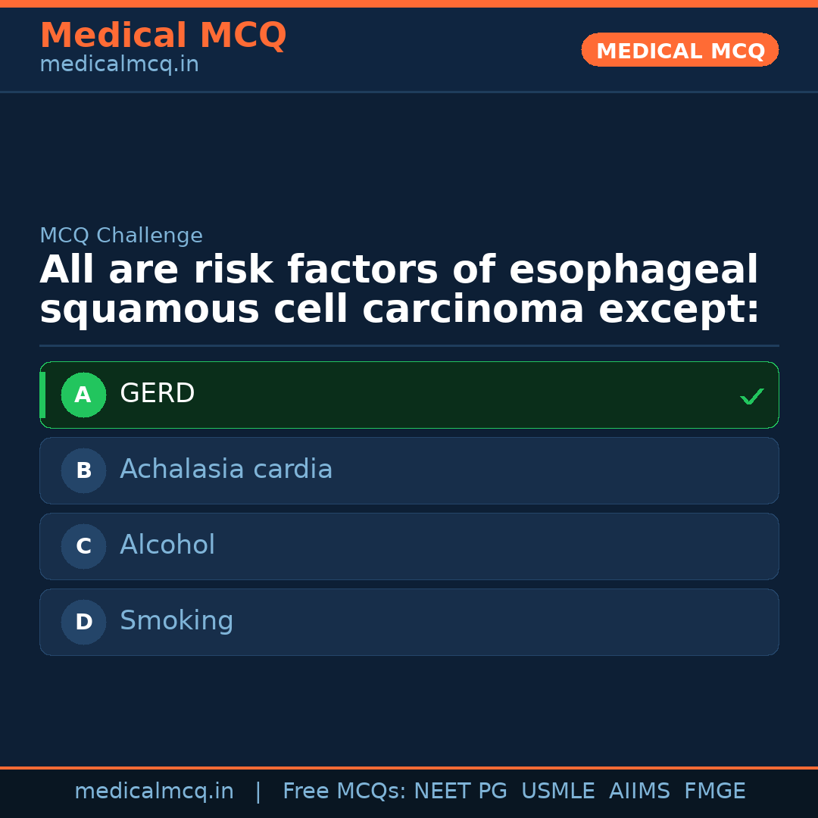Select the GERD answer text
The image size is (818, 818).
point(157,394)
